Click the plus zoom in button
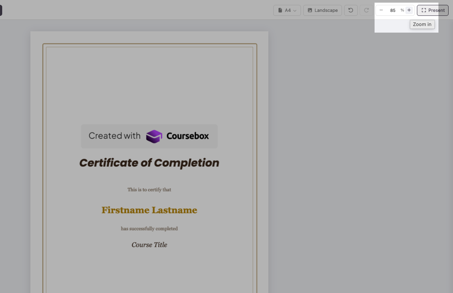This screenshot has width=453, height=293. (x=409, y=10)
